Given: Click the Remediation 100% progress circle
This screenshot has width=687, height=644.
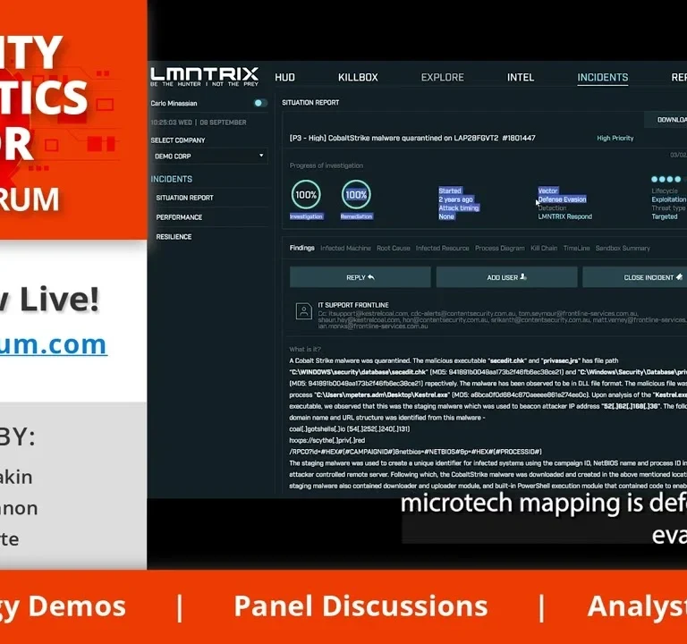Looking at the screenshot, I should 356,194.
